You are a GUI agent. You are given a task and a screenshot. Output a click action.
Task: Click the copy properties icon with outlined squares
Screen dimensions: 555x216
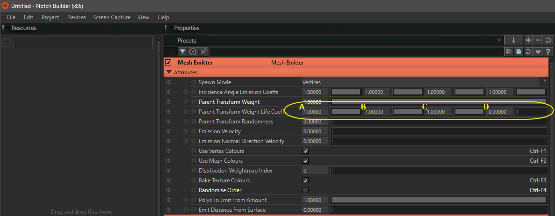coord(509,52)
